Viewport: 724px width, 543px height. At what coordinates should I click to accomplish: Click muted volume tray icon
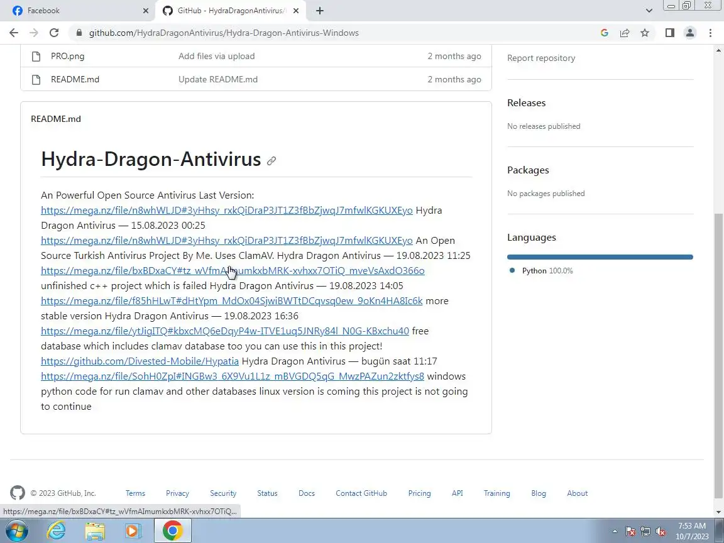(661, 532)
